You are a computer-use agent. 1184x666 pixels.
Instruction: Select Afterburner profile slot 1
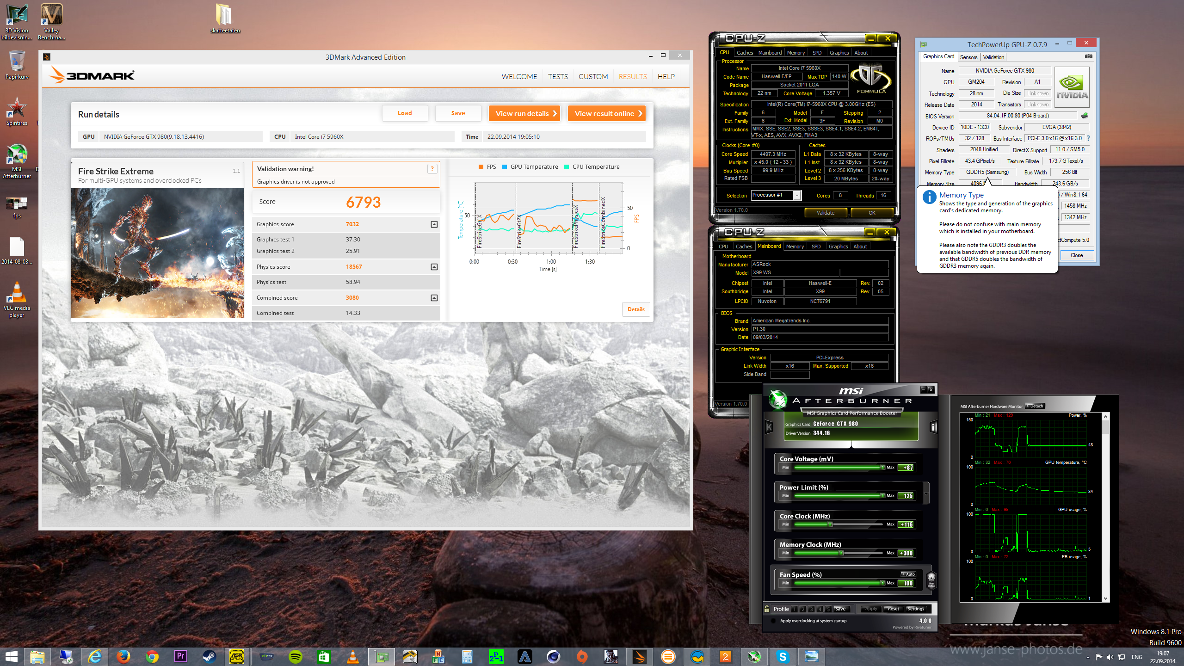[x=795, y=609]
